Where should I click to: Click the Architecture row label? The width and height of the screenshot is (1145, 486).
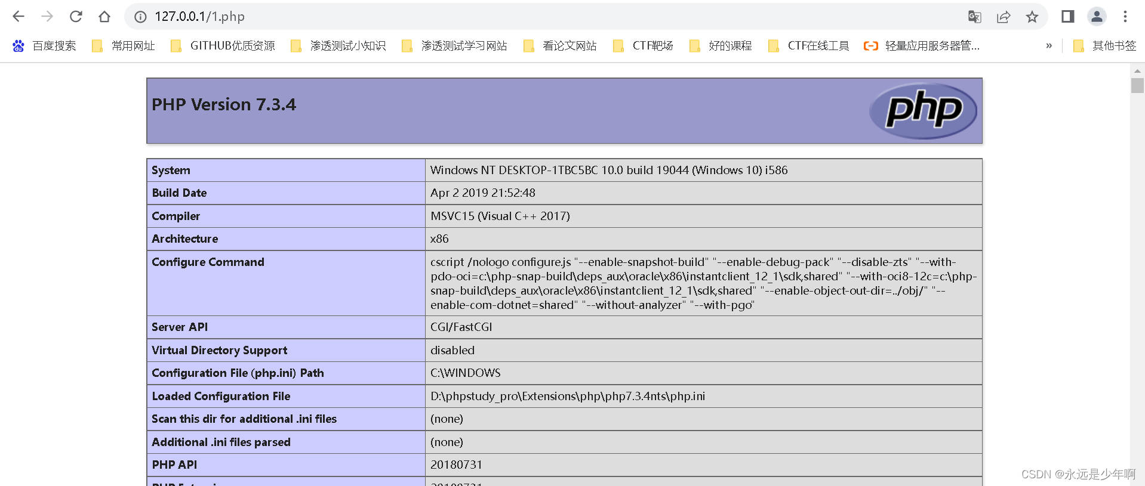click(x=185, y=239)
